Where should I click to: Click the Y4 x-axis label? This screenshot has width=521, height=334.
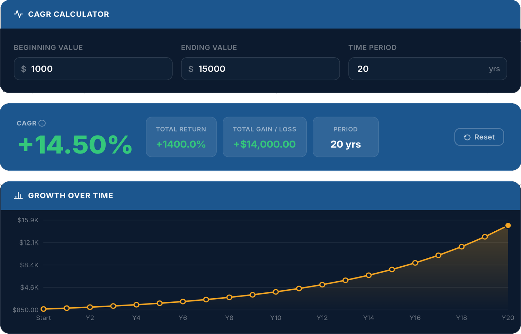tap(136, 318)
